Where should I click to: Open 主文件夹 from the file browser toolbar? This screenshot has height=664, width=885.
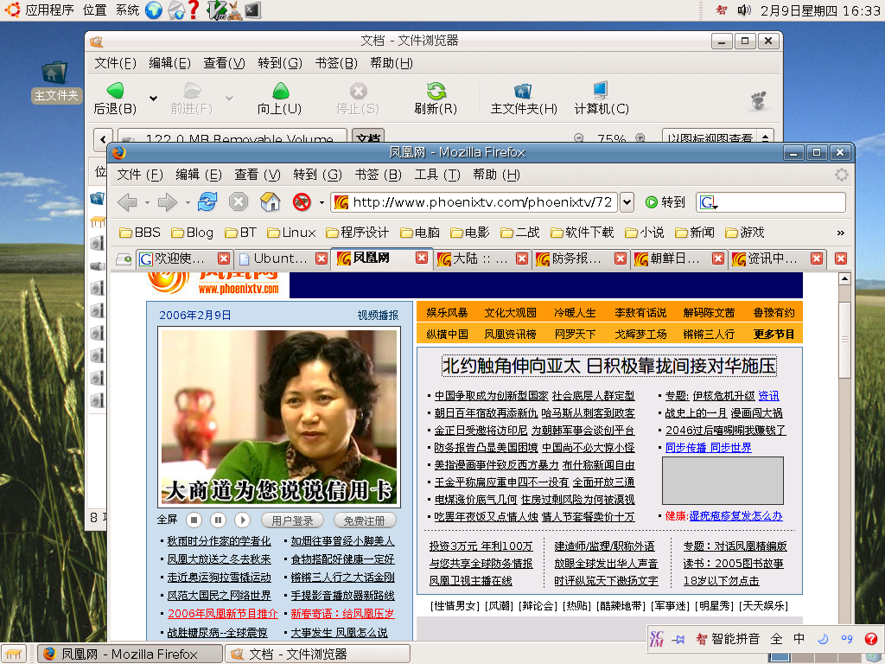(x=523, y=97)
